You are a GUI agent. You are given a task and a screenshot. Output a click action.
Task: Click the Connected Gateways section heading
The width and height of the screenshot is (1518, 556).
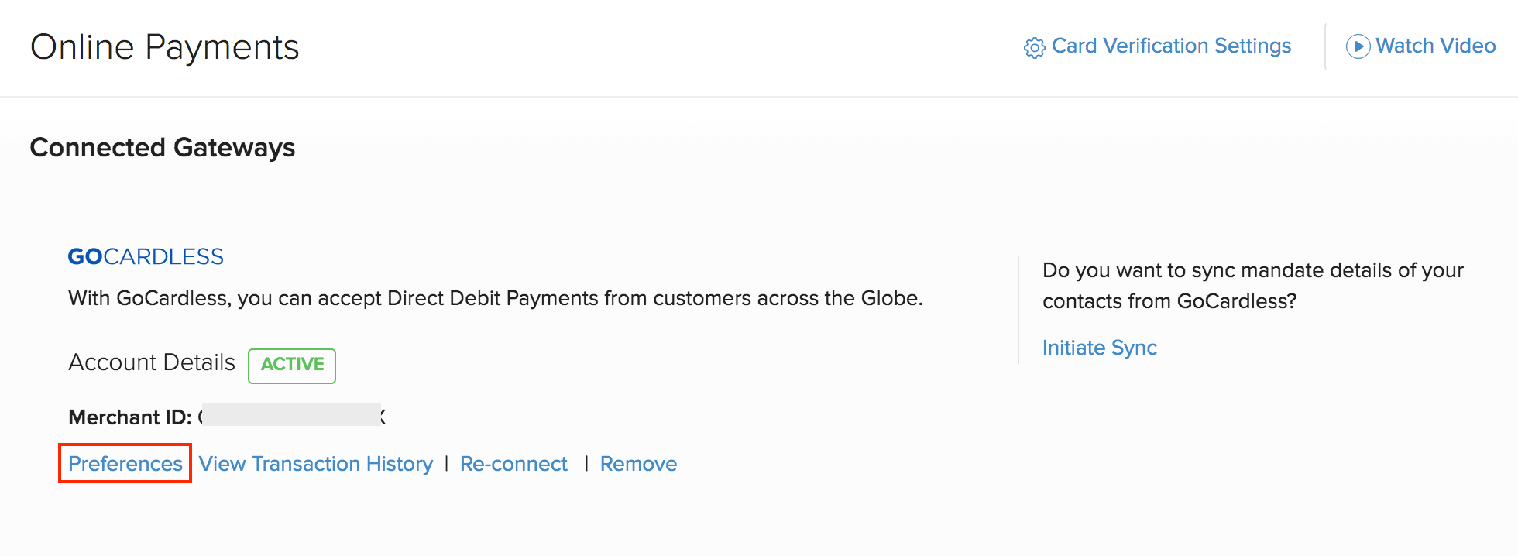tap(162, 147)
